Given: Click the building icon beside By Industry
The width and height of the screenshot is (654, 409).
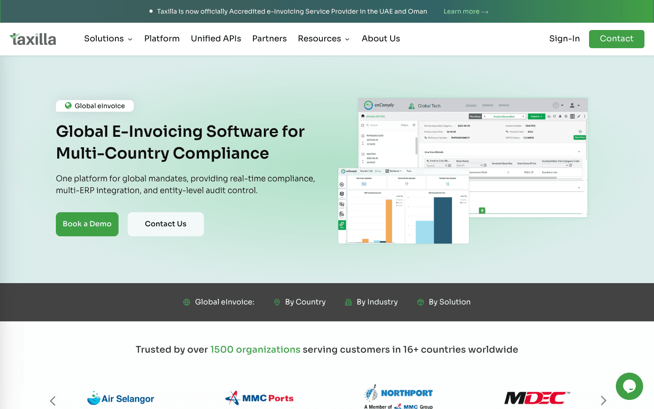Looking at the screenshot, I should pos(348,302).
